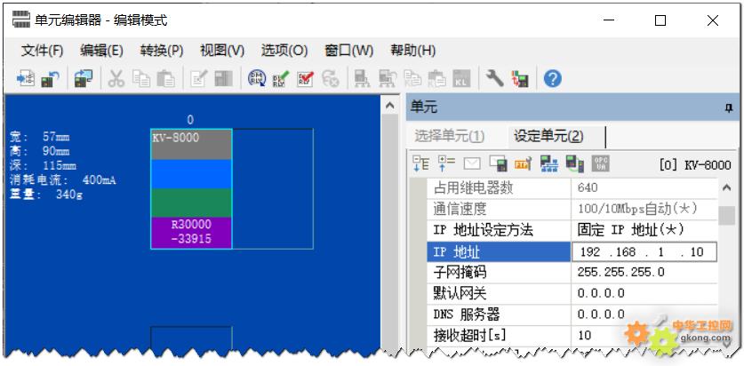The height and width of the screenshot is (366, 744).
Task: Click the greyed edit pencil icon
Action: point(198,79)
